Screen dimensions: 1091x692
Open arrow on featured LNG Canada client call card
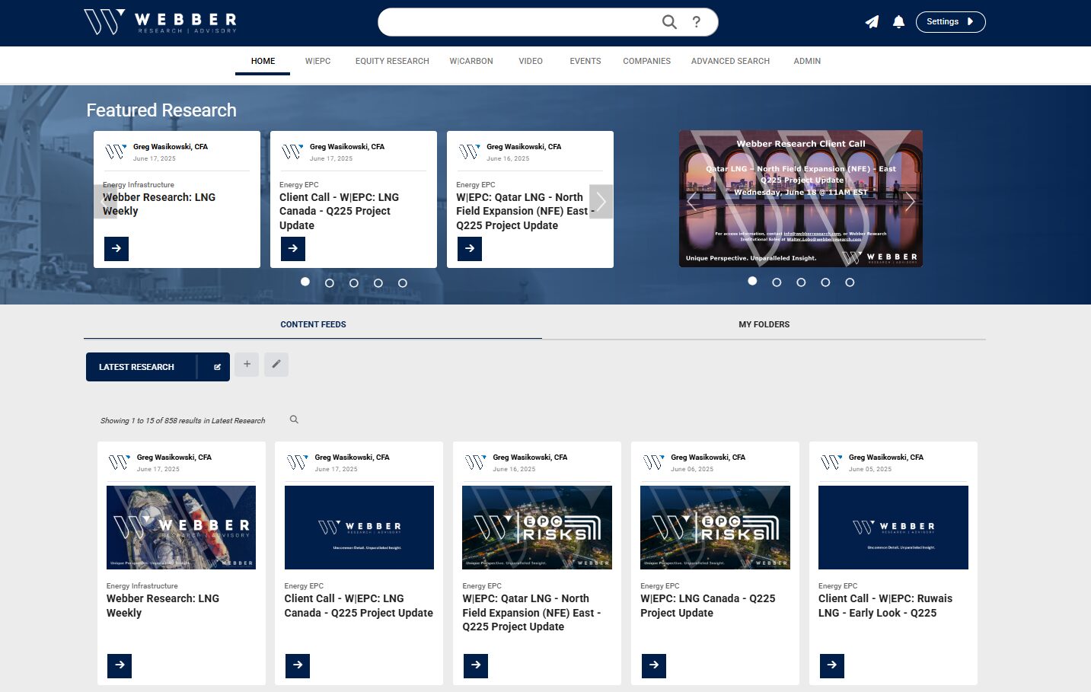point(293,248)
